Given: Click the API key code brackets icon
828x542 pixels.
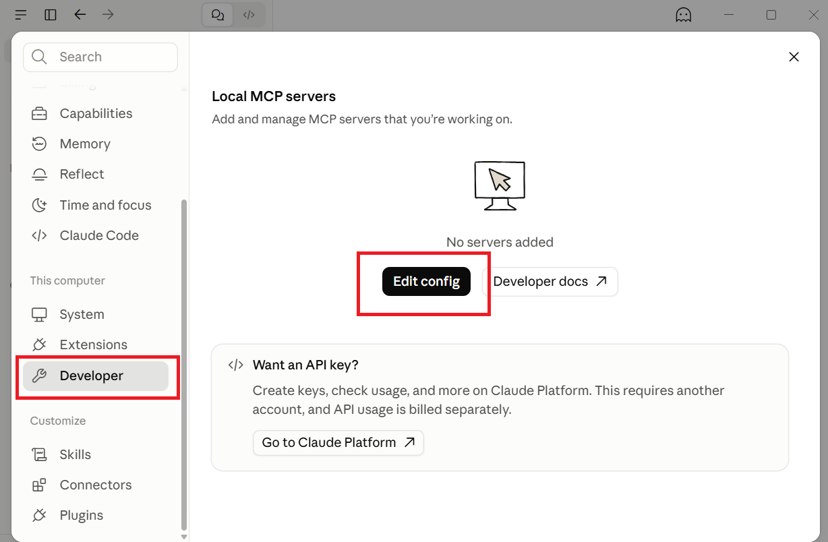Looking at the screenshot, I should coord(235,365).
